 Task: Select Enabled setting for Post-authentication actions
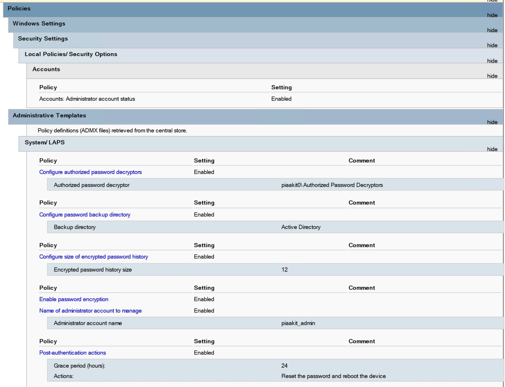pos(204,353)
